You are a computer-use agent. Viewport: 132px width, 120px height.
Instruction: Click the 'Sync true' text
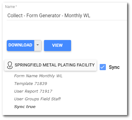tap(25, 107)
